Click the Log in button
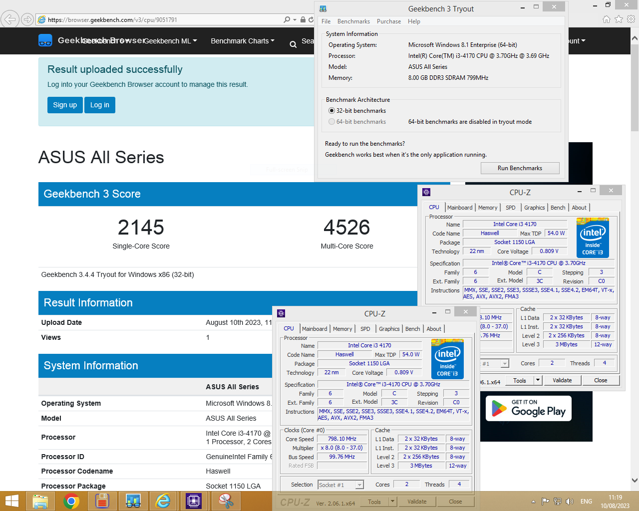639x511 pixels. 100,105
